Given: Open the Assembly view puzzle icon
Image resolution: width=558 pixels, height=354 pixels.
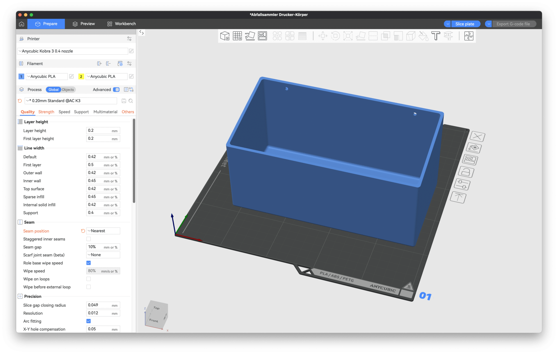Looking at the screenshot, I should 469,36.
